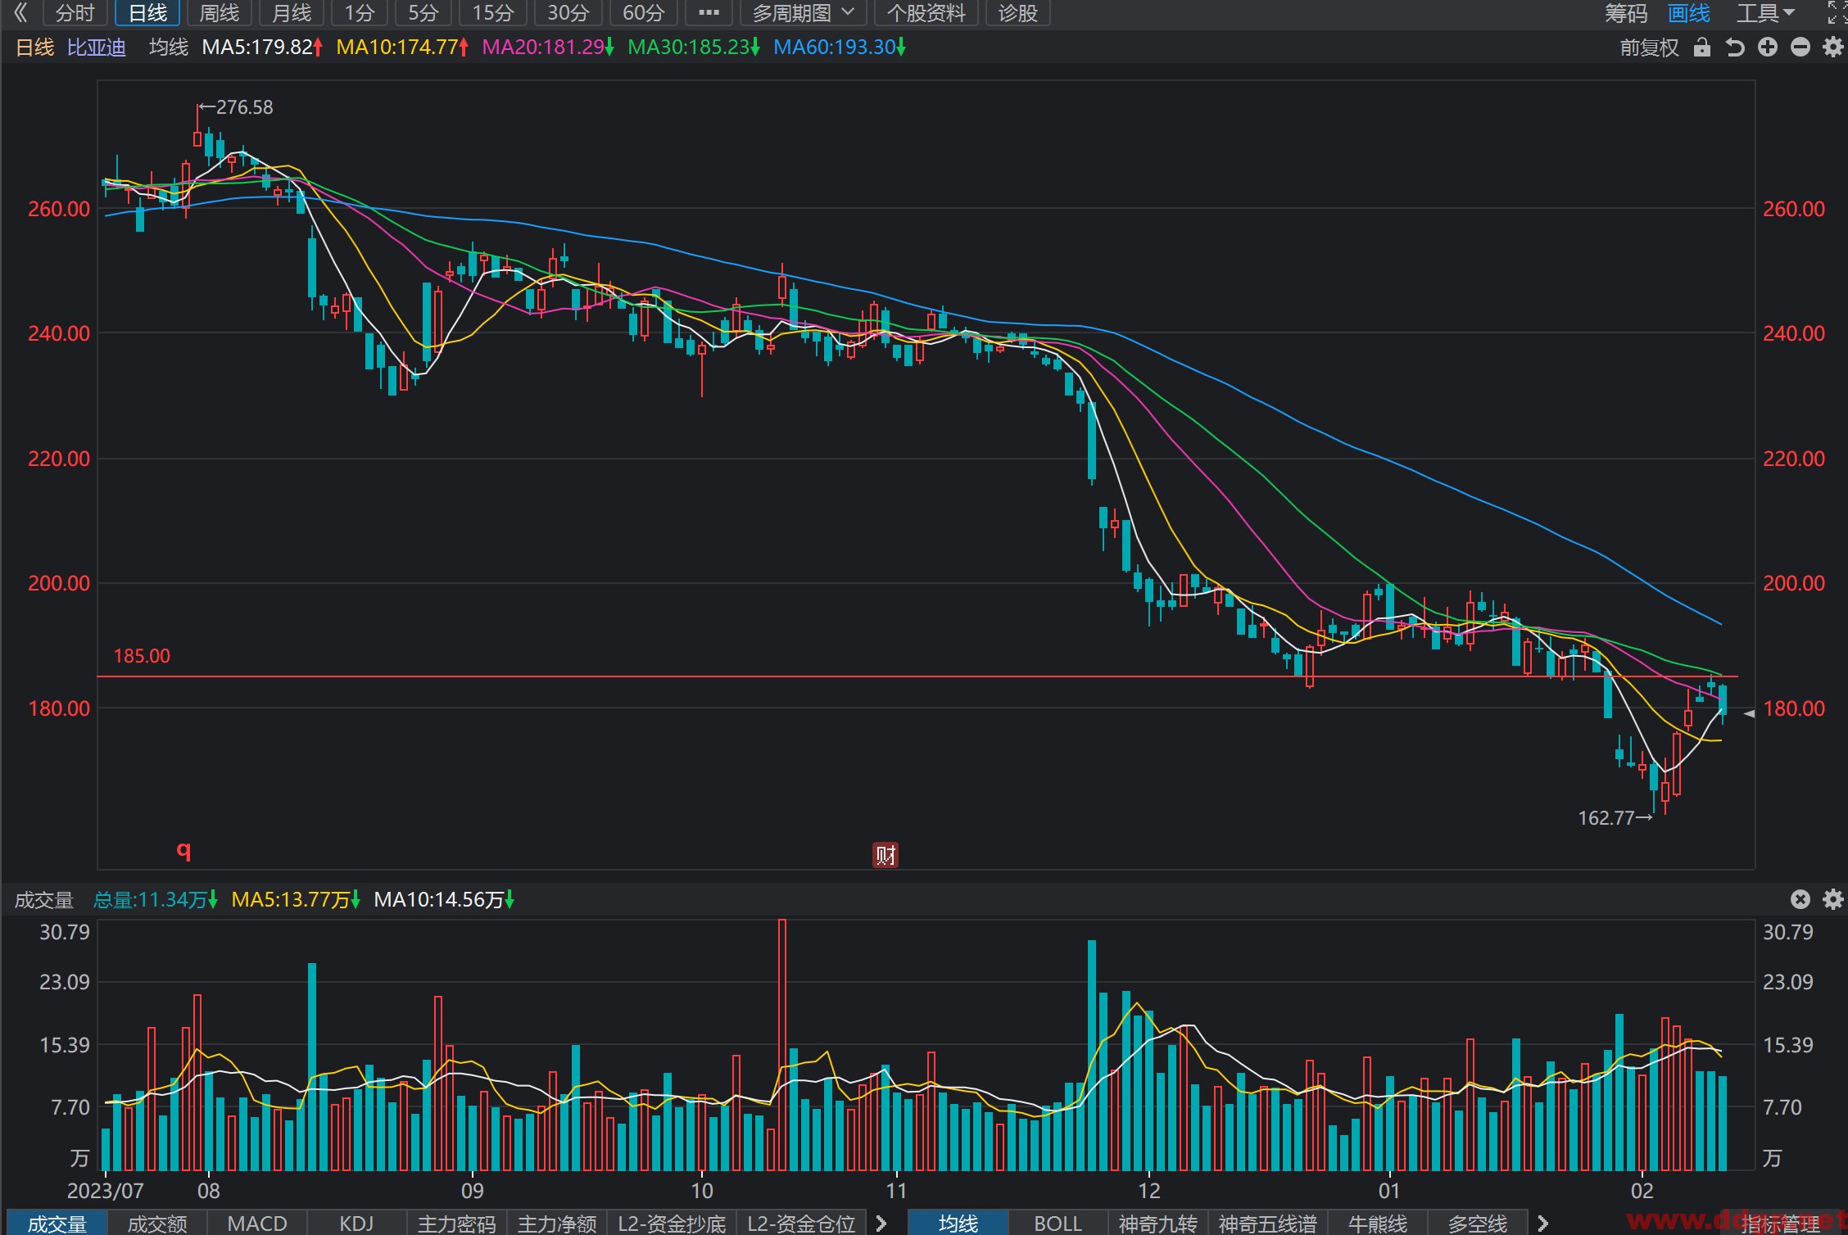Click the MA5:179.82 label
1848x1235 pixels.
262,47
